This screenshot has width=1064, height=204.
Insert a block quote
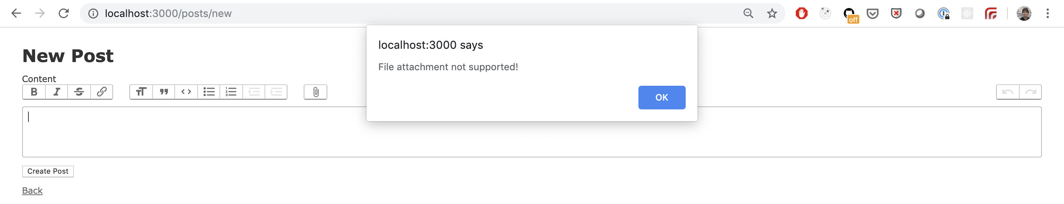click(x=164, y=92)
